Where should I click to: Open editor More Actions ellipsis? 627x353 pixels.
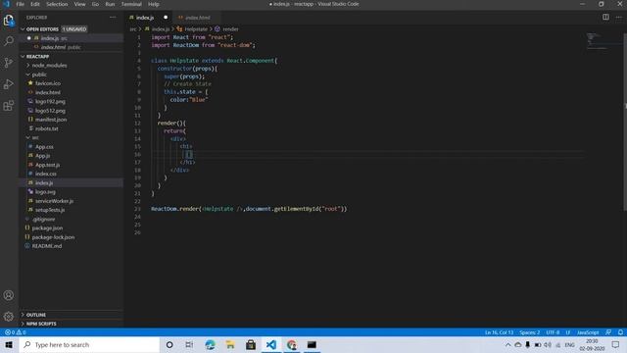[619, 18]
